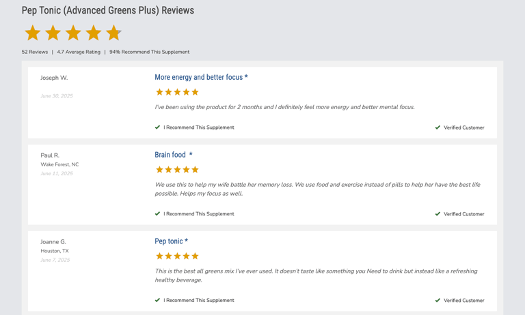Image resolution: width=525 pixels, height=315 pixels.
Task: Click the star rating in Paul R.'s review
Action: (x=177, y=170)
